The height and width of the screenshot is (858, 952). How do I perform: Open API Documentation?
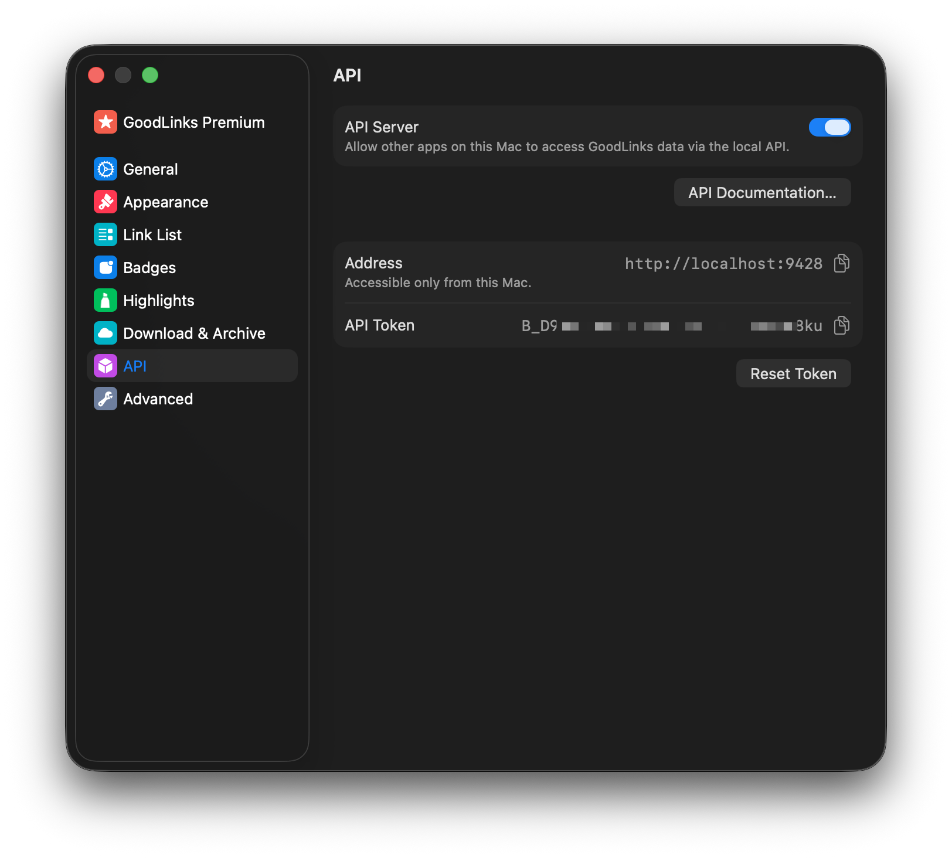point(762,192)
